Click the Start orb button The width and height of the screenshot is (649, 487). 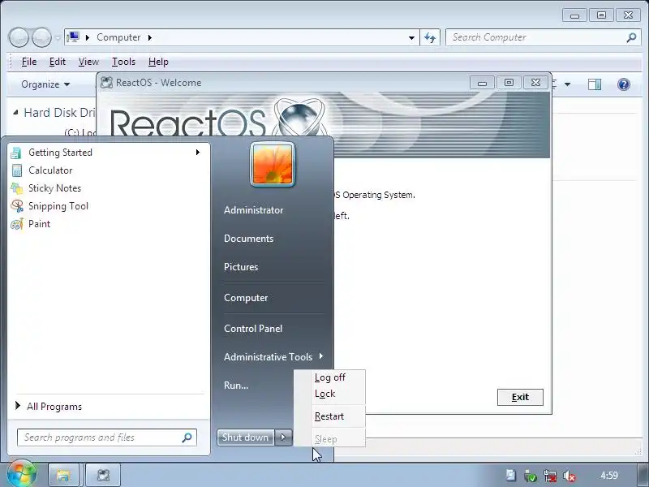(x=22, y=473)
